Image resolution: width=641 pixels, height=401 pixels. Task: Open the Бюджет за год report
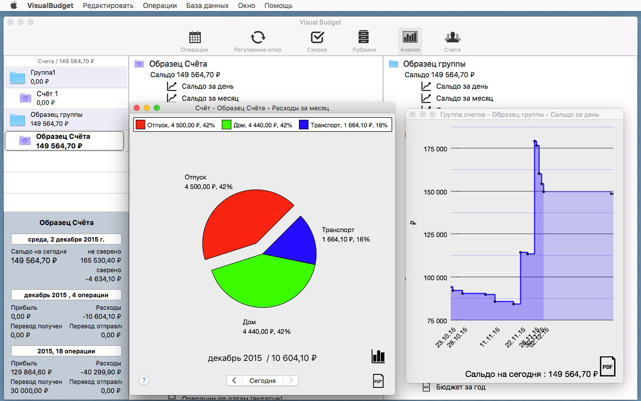point(461,387)
